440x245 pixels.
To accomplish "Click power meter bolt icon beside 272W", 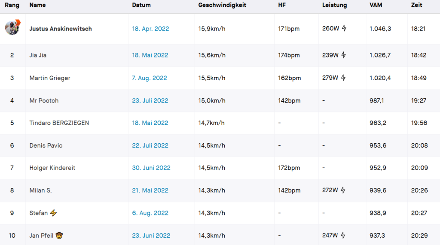I will click(343, 190).
